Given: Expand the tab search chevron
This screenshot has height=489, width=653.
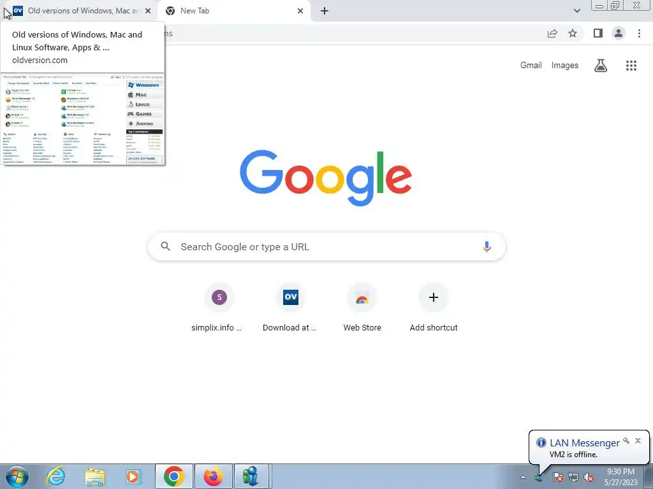Looking at the screenshot, I should (x=576, y=11).
